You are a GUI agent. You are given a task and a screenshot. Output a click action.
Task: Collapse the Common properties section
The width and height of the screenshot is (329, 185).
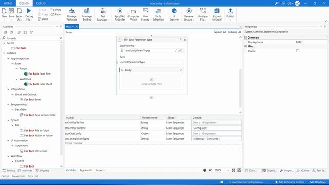pyautogui.click(x=246, y=38)
